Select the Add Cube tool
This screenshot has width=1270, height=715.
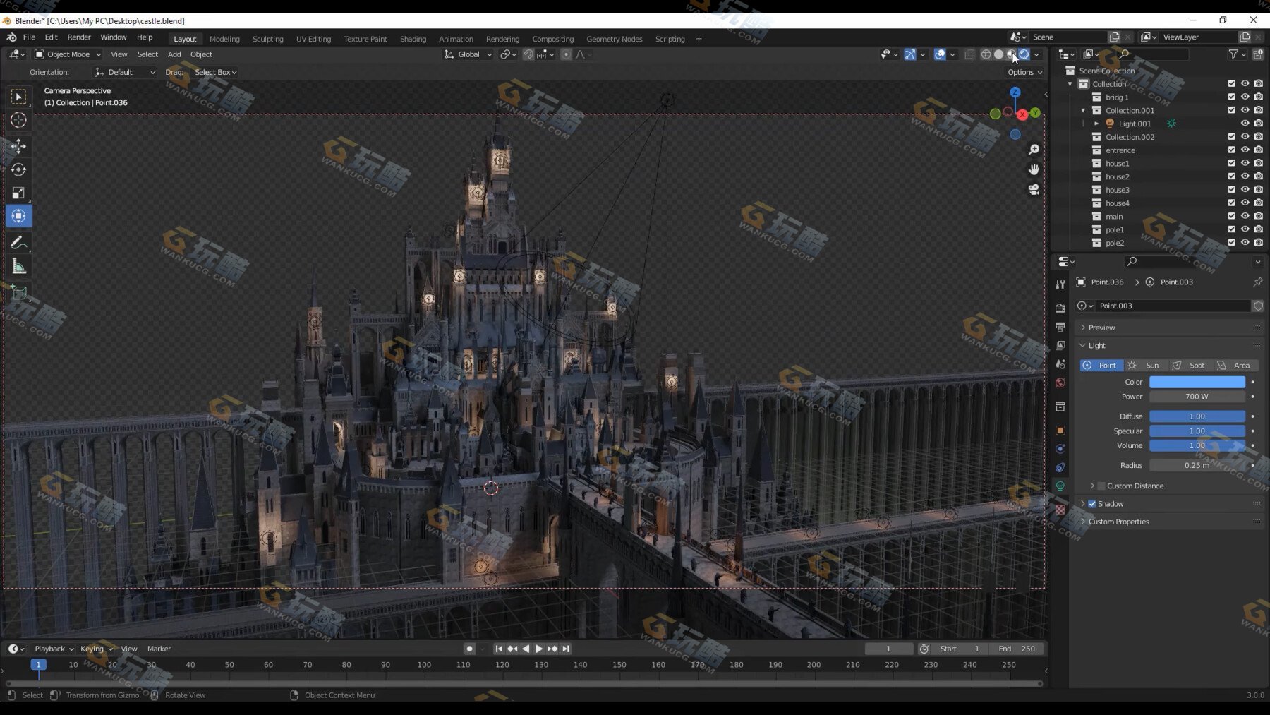[x=19, y=292]
